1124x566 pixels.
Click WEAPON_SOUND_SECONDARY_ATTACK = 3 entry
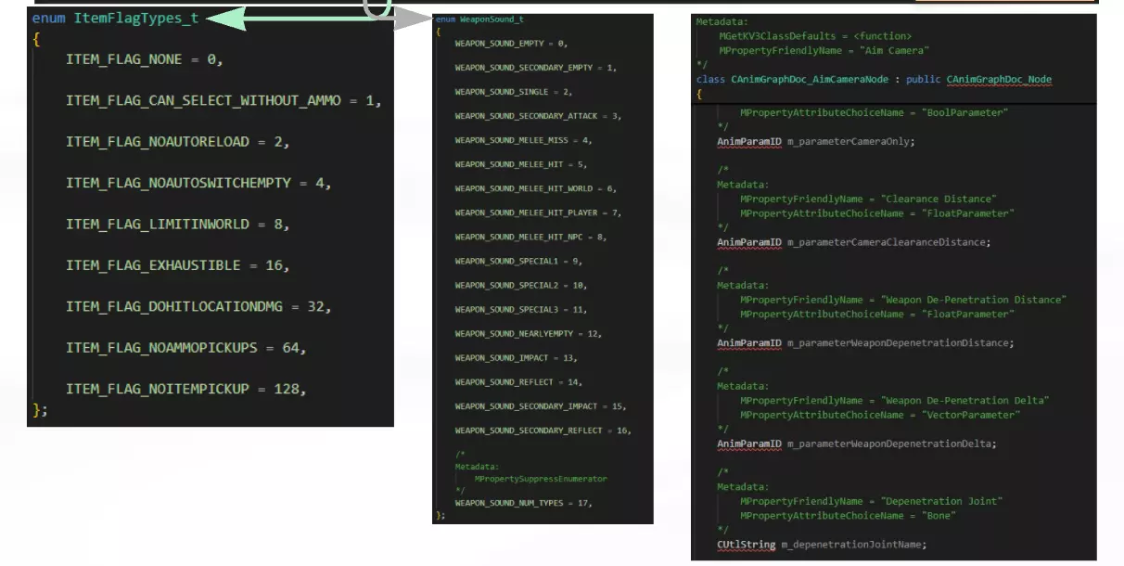tap(538, 116)
